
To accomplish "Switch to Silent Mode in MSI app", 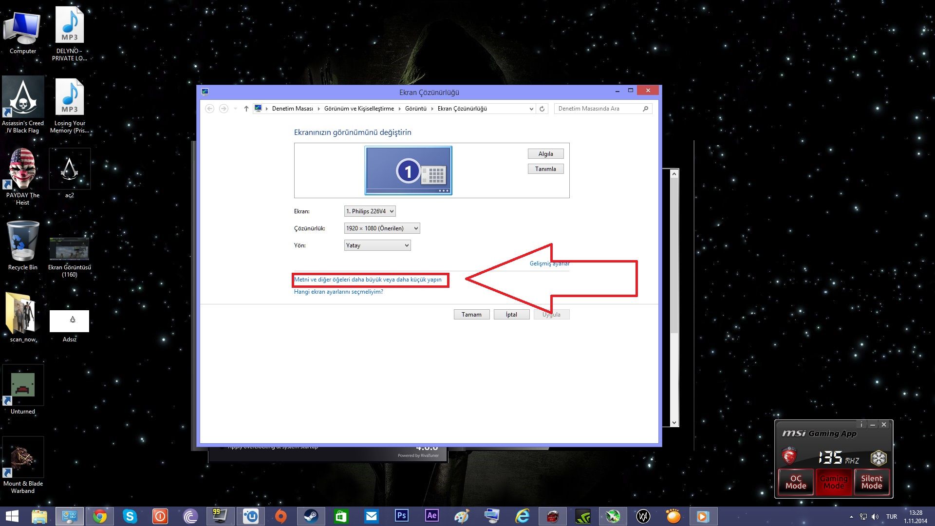I will [x=871, y=482].
